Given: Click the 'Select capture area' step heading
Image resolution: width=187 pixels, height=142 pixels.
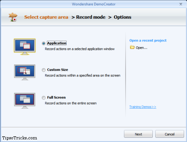Looking at the screenshot, I should pos(46,17).
